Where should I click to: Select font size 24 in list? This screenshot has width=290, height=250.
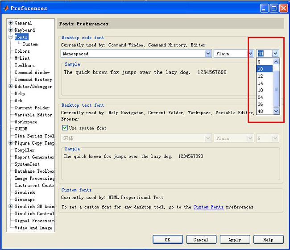pos(265,97)
